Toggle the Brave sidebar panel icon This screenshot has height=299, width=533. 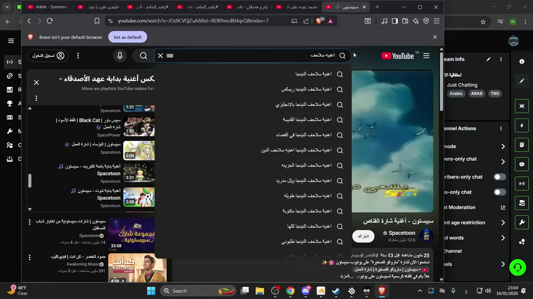point(395,21)
